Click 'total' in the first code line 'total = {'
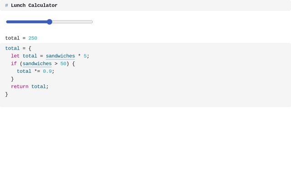 12,48
